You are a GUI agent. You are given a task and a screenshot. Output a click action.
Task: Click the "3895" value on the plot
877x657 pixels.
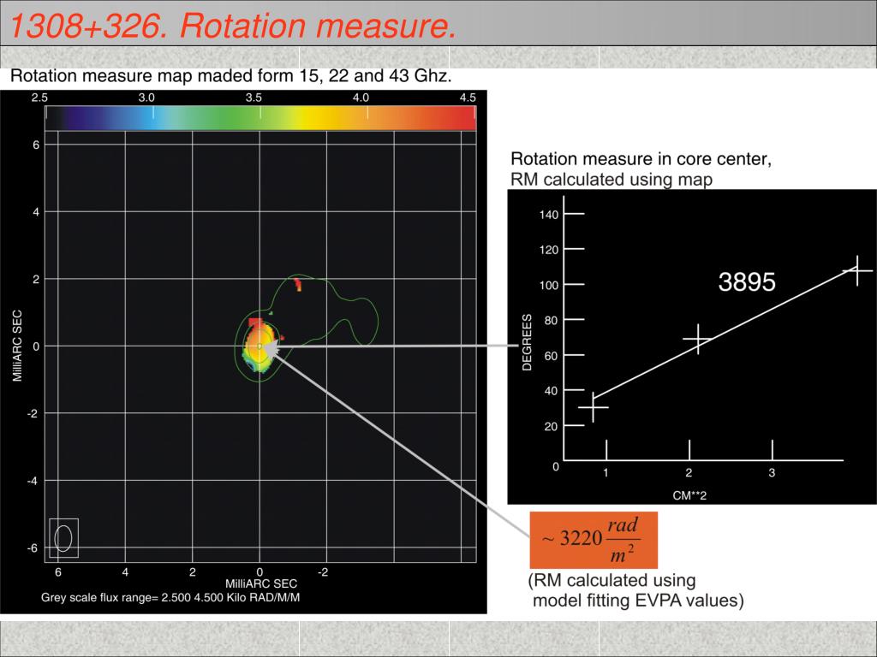coord(747,281)
